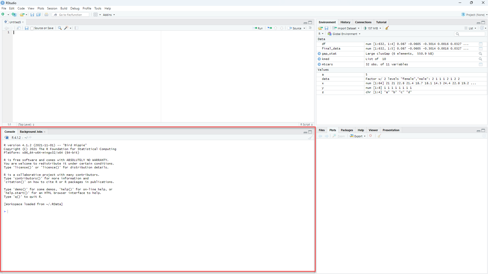Open the Addins dropdown menu
488x274 pixels.
click(x=109, y=15)
